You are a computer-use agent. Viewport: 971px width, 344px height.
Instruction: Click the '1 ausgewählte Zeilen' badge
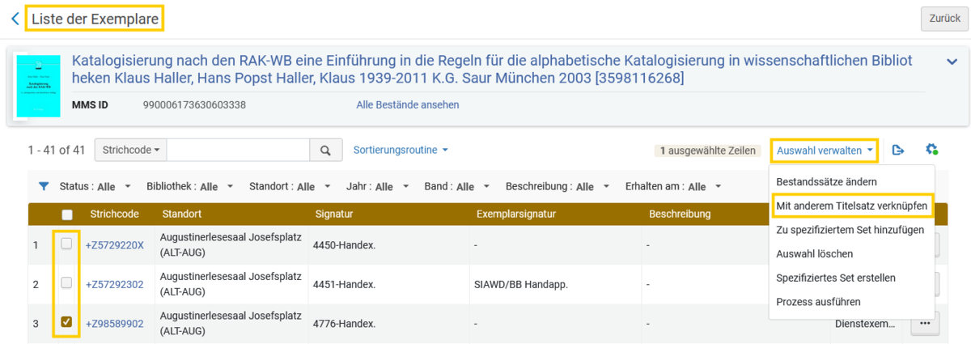pyautogui.click(x=707, y=151)
